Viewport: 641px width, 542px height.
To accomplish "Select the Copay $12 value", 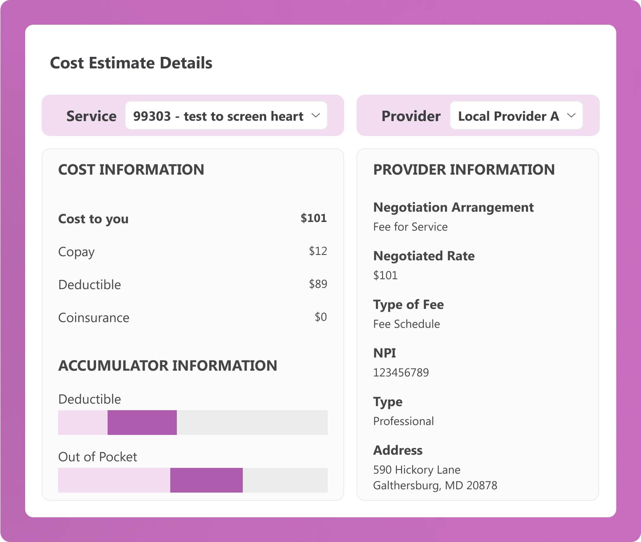I will pos(318,251).
